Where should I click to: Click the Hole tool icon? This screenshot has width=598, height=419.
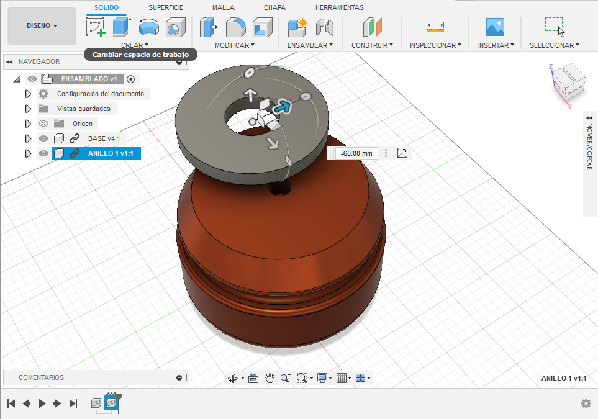(176, 27)
